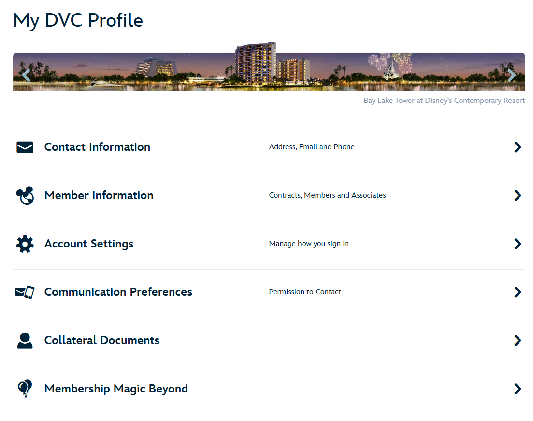Viewport: 533px width, 421px height.
Task: Click the resort banner image
Action: pyautogui.click(x=269, y=72)
